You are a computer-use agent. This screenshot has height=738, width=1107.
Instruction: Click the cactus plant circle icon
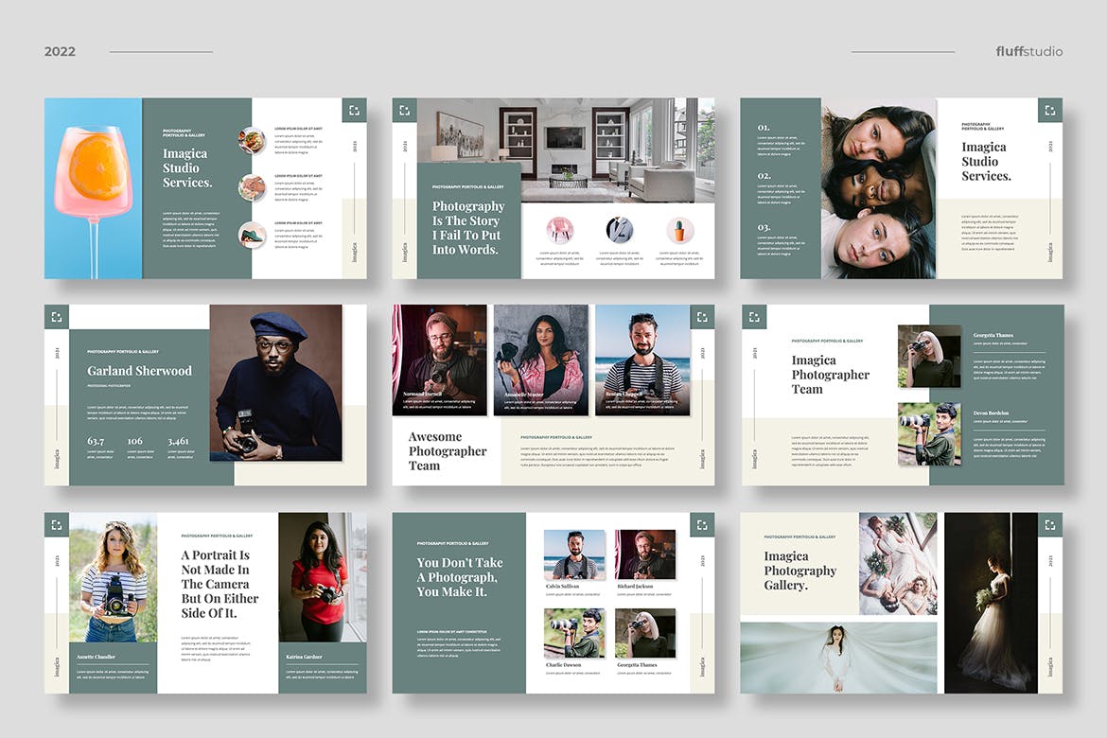tap(679, 230)
